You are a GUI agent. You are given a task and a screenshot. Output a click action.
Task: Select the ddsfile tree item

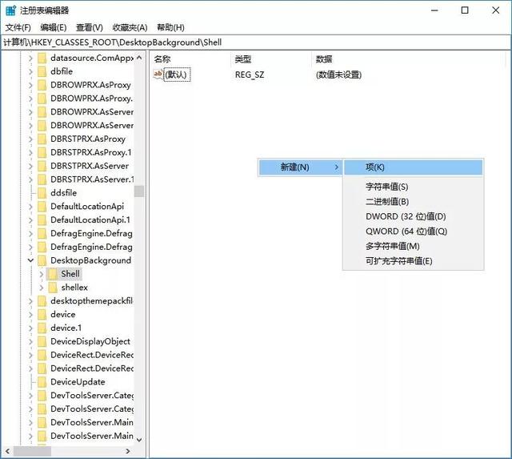pos(64,193)
